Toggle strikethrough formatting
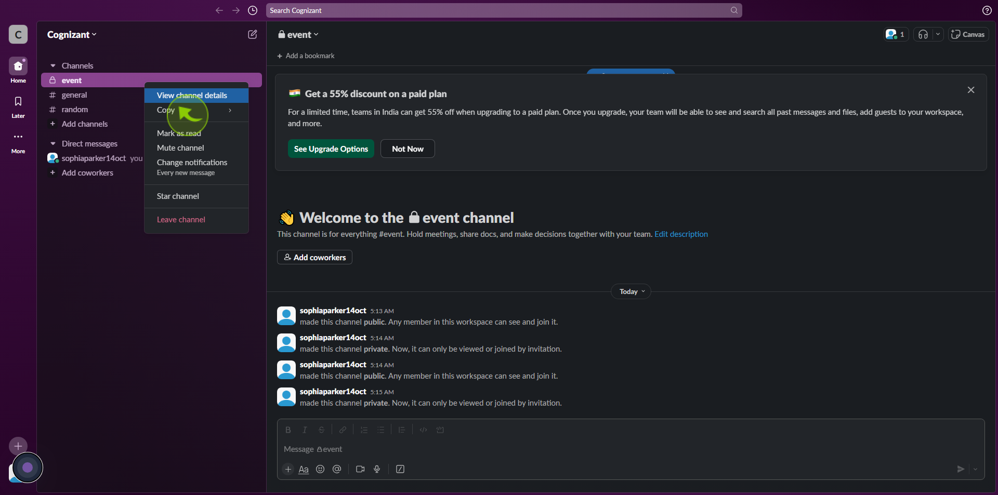 [321, 430]
